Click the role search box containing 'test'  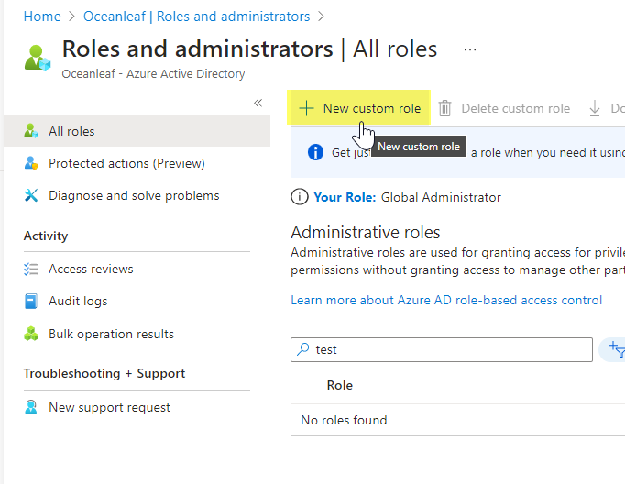click(x=449, y=349)
